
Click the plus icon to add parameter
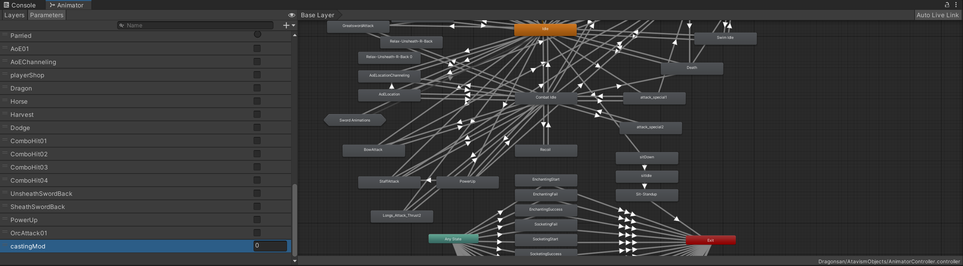click(x=286, y=25)
